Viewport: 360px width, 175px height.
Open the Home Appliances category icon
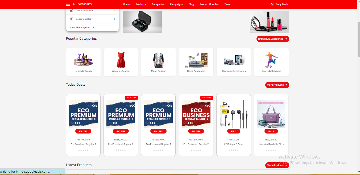tap(196, 60)
